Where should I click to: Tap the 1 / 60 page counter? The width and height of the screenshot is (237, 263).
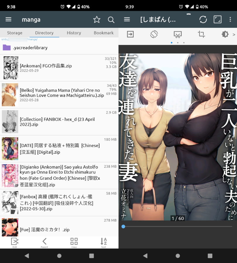point(178,218)
